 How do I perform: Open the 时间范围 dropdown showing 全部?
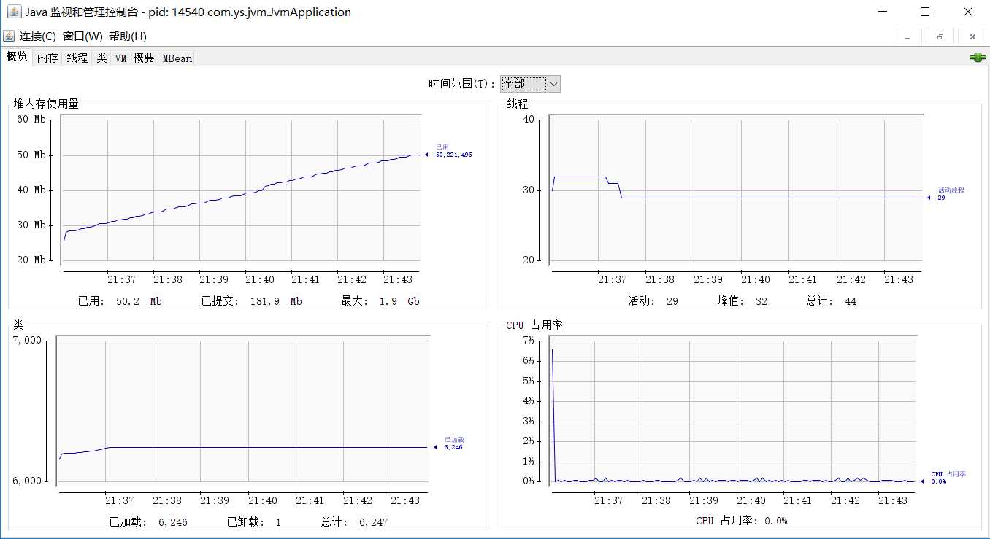point(530,84)
